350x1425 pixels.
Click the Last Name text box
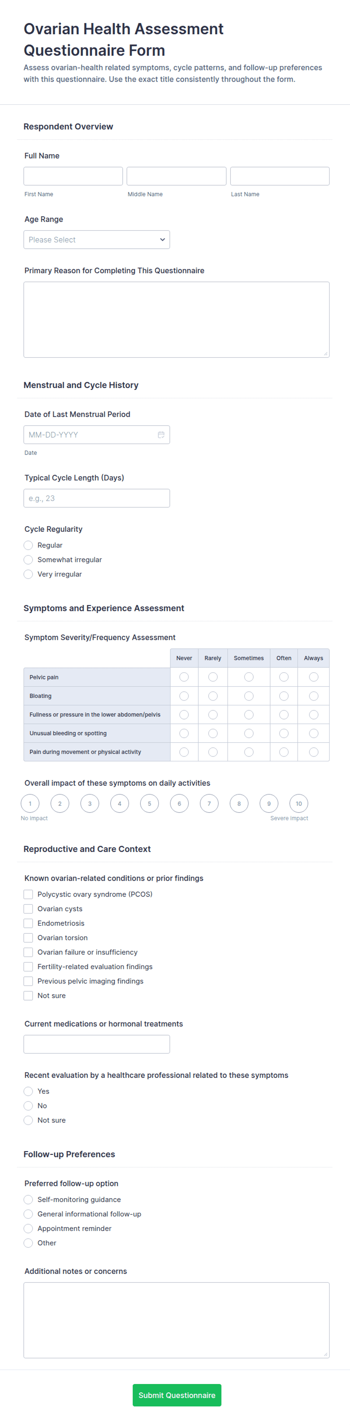280,176
